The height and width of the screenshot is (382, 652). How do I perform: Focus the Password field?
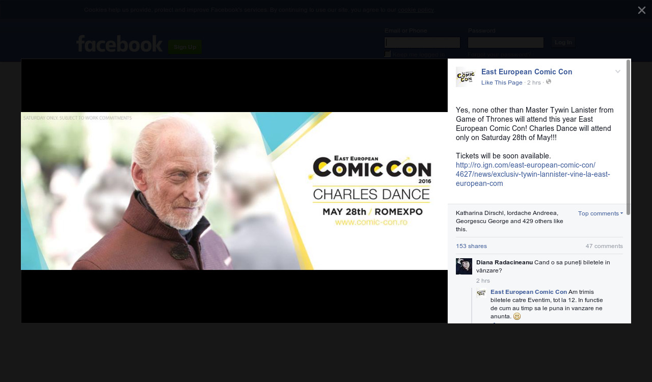pos(506,42)
